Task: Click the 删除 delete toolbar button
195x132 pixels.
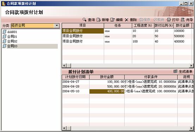Action: [131, 20]
